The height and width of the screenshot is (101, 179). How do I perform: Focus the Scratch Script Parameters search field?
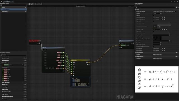(x=14, y=56)
